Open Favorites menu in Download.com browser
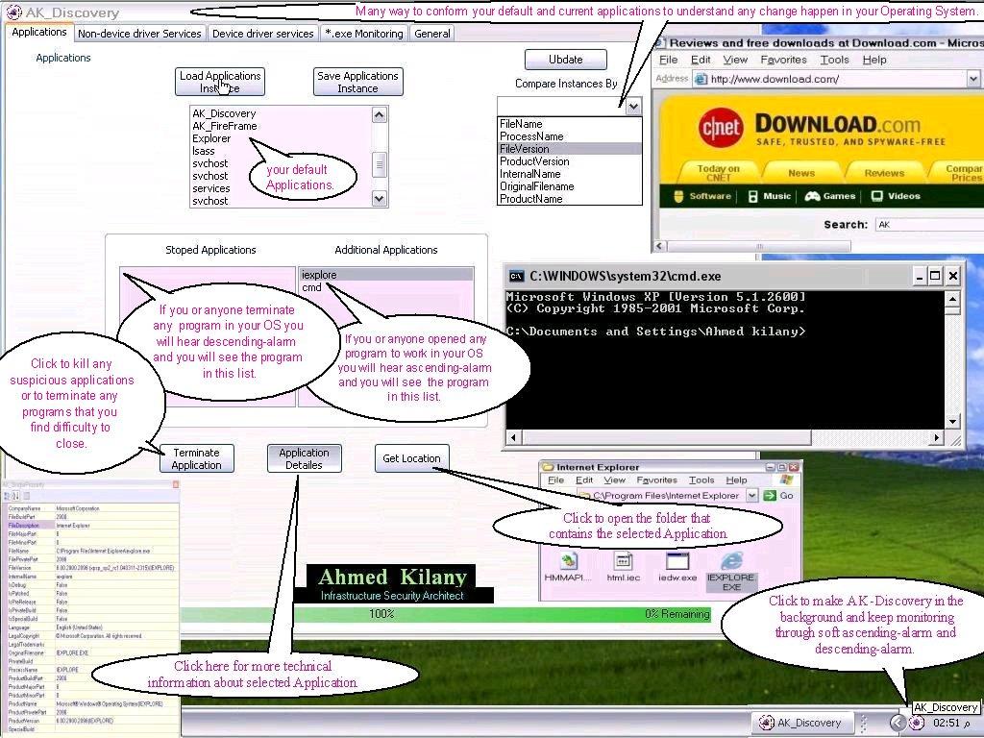This screenshot has width=984, height=738. click(x=783, y=60)
